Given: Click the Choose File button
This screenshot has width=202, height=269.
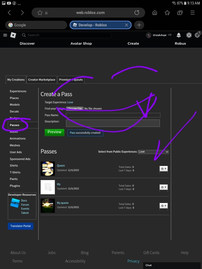Looking at the screenshot, I should pyautogui.click(x=75, y=108).
